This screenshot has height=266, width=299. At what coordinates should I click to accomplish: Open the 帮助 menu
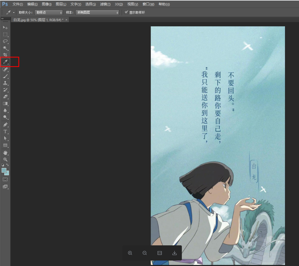coord(164,4)
